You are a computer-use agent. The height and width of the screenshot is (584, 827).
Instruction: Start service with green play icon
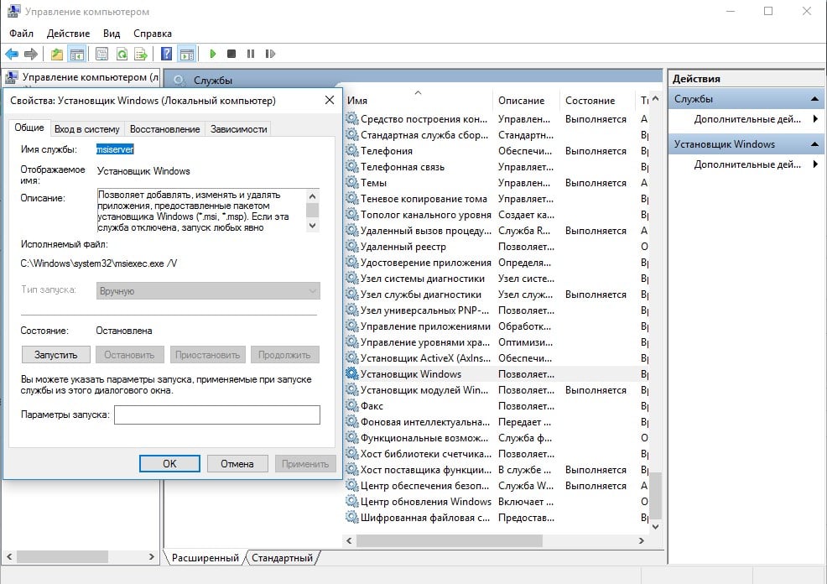click(213, 54)
